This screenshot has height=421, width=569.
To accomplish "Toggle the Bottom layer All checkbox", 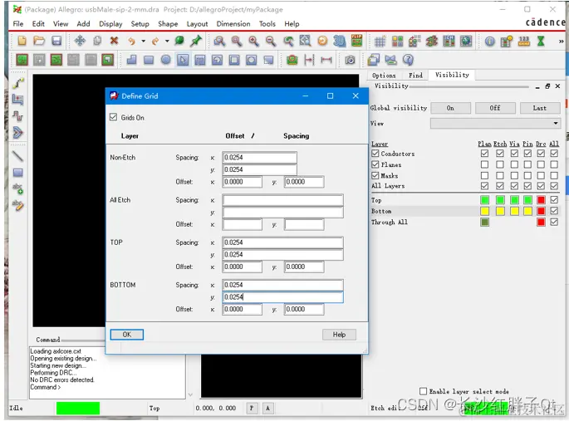I will click(x=554, y=211).
